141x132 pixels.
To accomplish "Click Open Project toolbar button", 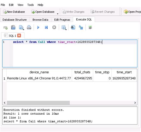I will click(x=132, y=12).
